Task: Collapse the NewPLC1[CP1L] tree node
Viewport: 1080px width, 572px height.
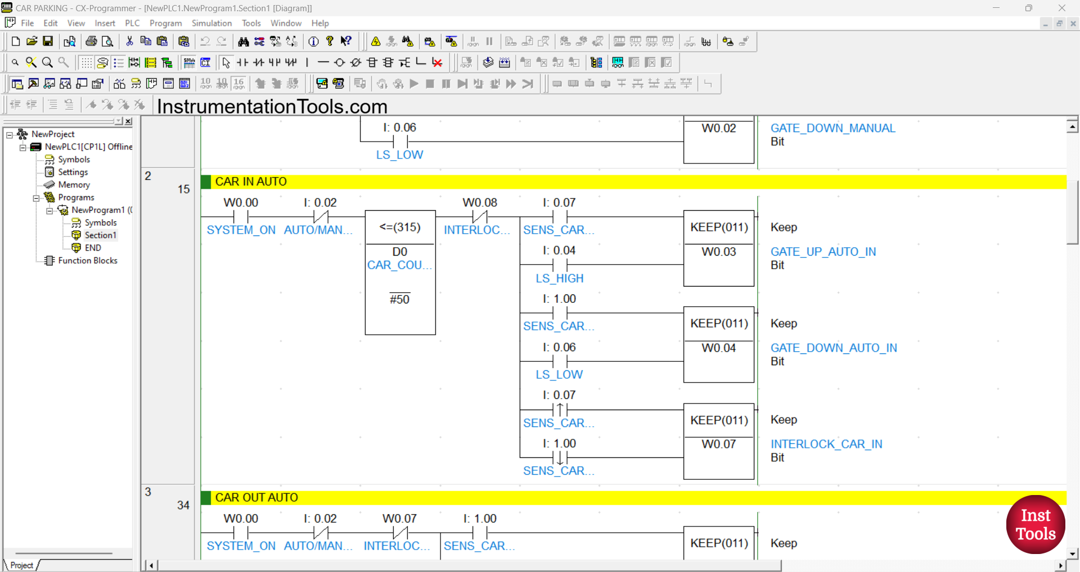Action: click(x=24, y=147)
